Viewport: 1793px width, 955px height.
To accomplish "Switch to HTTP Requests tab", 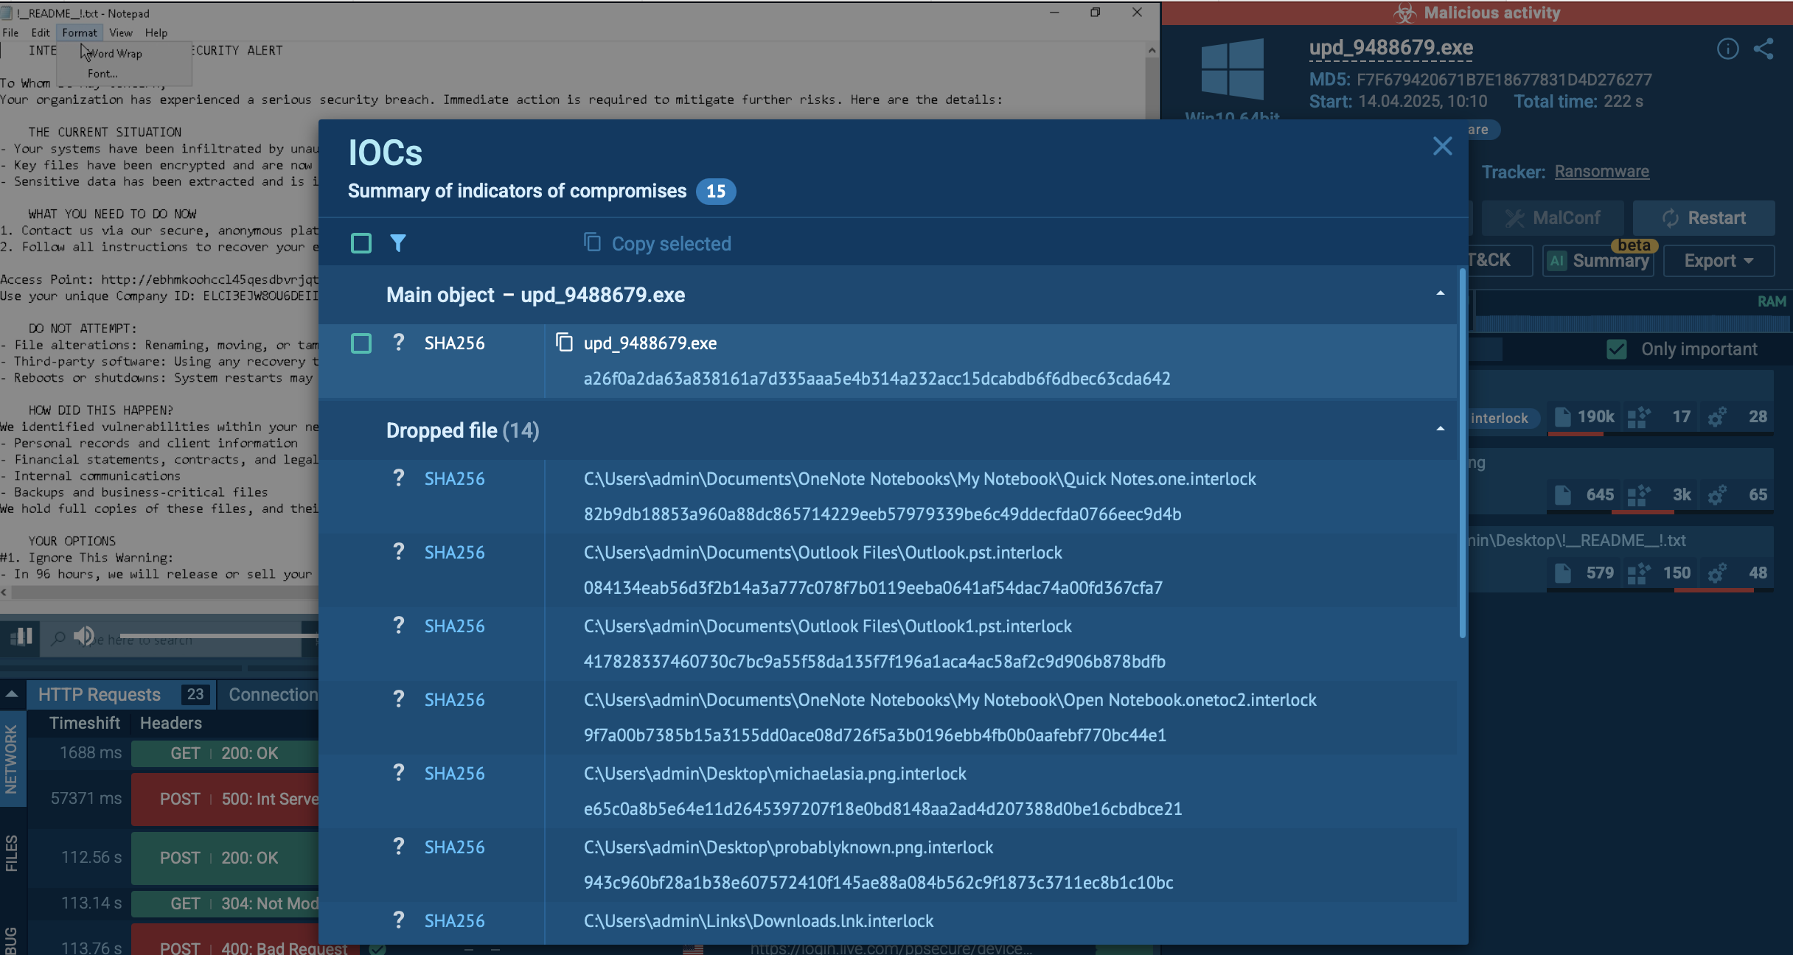I will [x=100, y=694].
